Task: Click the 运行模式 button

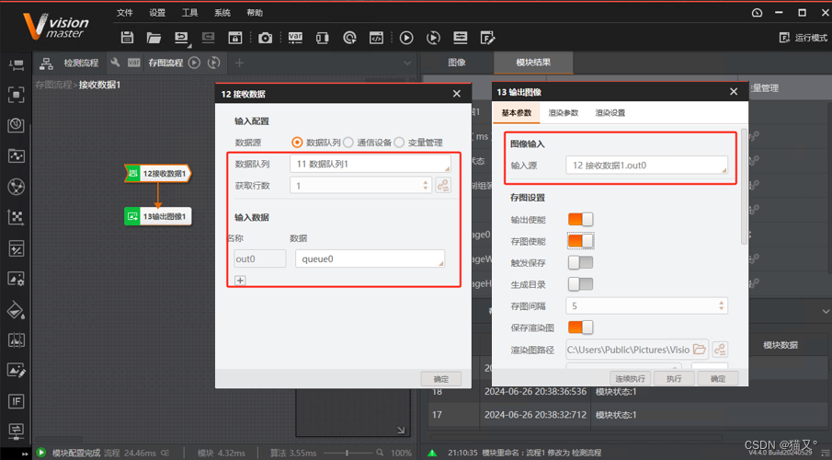Action: (803, 38)
